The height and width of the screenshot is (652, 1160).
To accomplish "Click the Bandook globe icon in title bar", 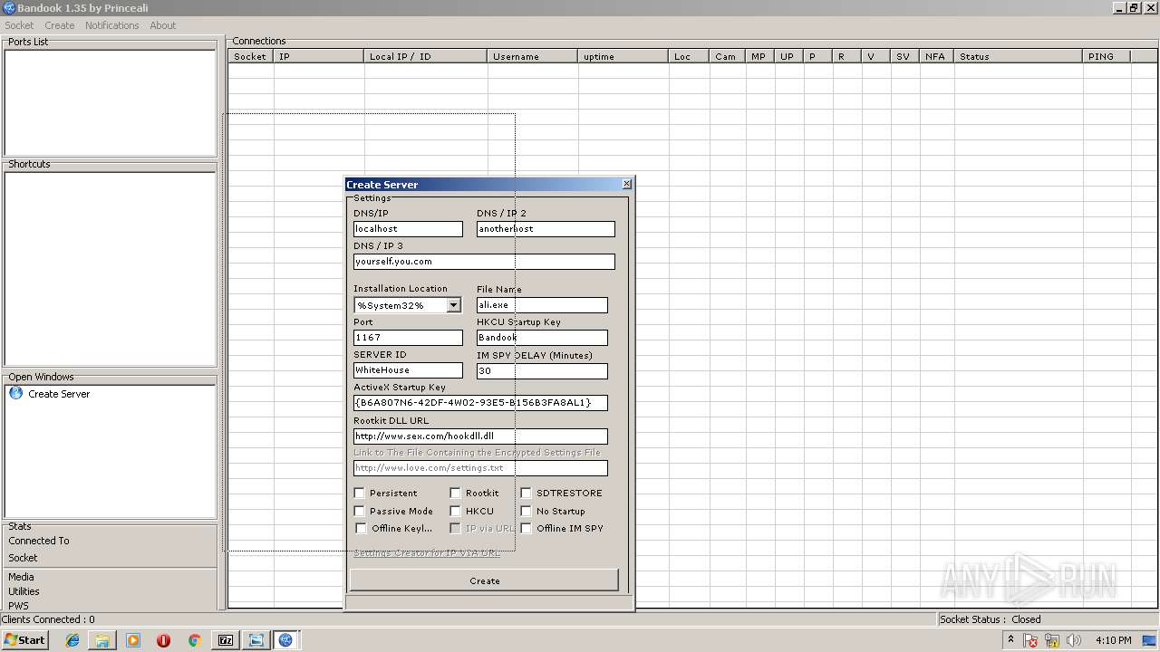I will tap(8, 7).
